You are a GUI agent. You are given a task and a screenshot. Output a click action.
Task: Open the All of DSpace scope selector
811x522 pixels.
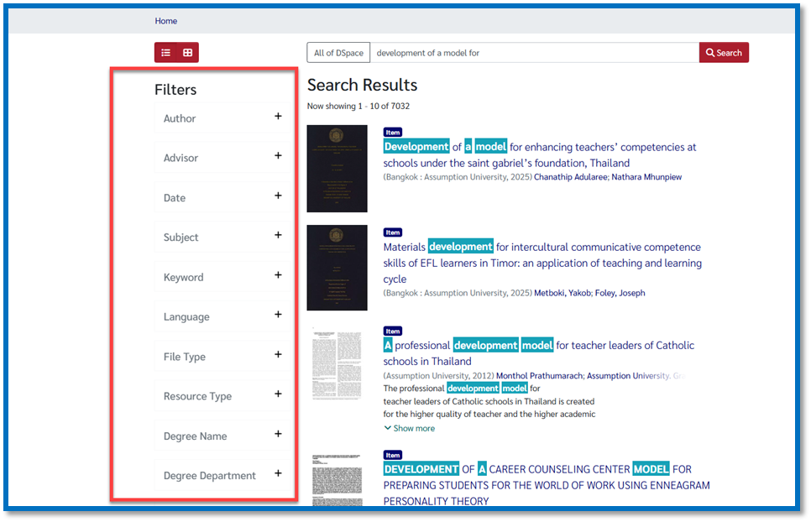pyautogui.click(x=338, y=53)
